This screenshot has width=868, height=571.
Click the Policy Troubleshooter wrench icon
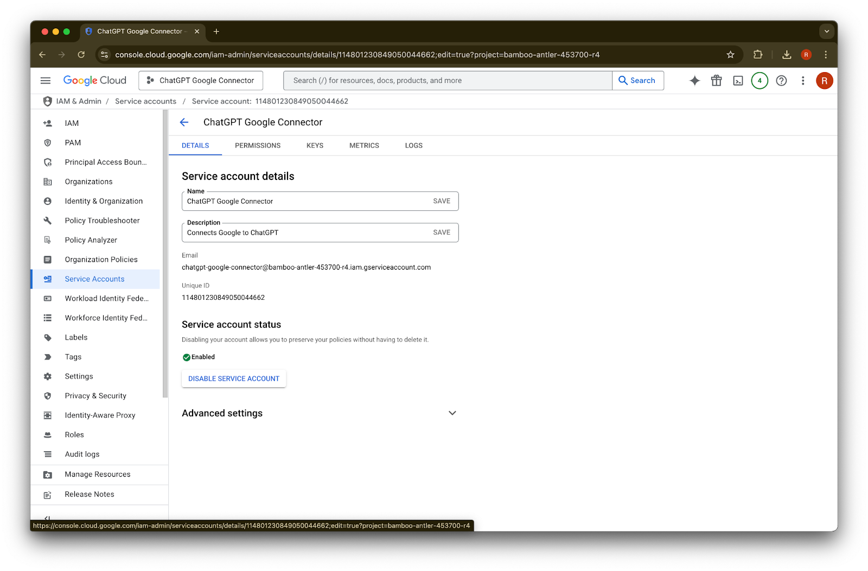48,221
